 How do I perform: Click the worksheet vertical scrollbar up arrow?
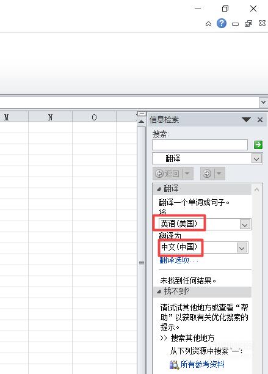[x=141, y=122]
